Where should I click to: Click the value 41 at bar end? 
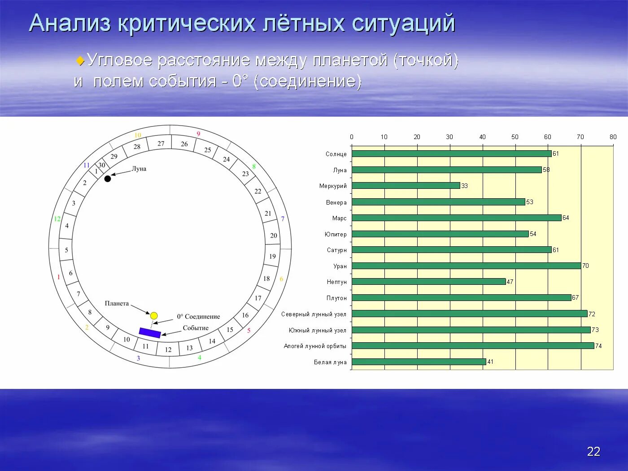(490, 362)
